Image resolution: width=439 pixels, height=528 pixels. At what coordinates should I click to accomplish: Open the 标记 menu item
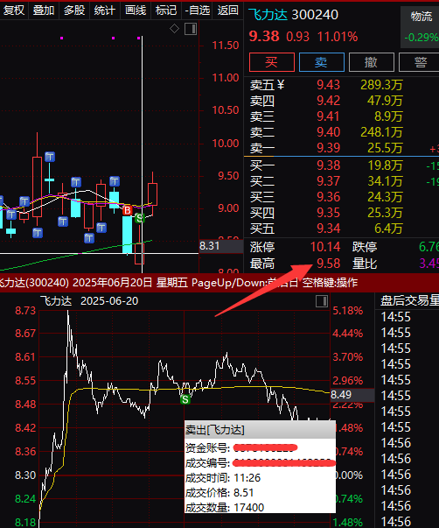coord(166,11)
